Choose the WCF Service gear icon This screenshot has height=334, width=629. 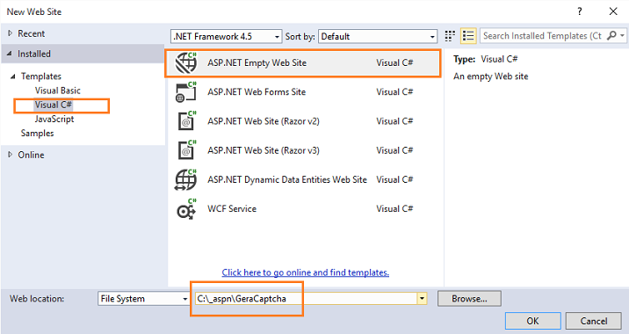coord(186,209)
